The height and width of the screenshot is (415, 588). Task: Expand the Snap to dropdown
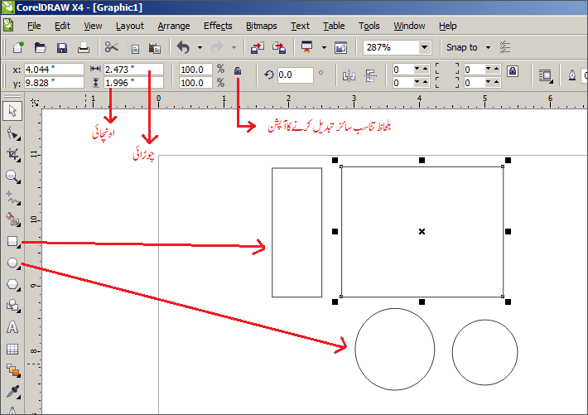tap(488, 48)
